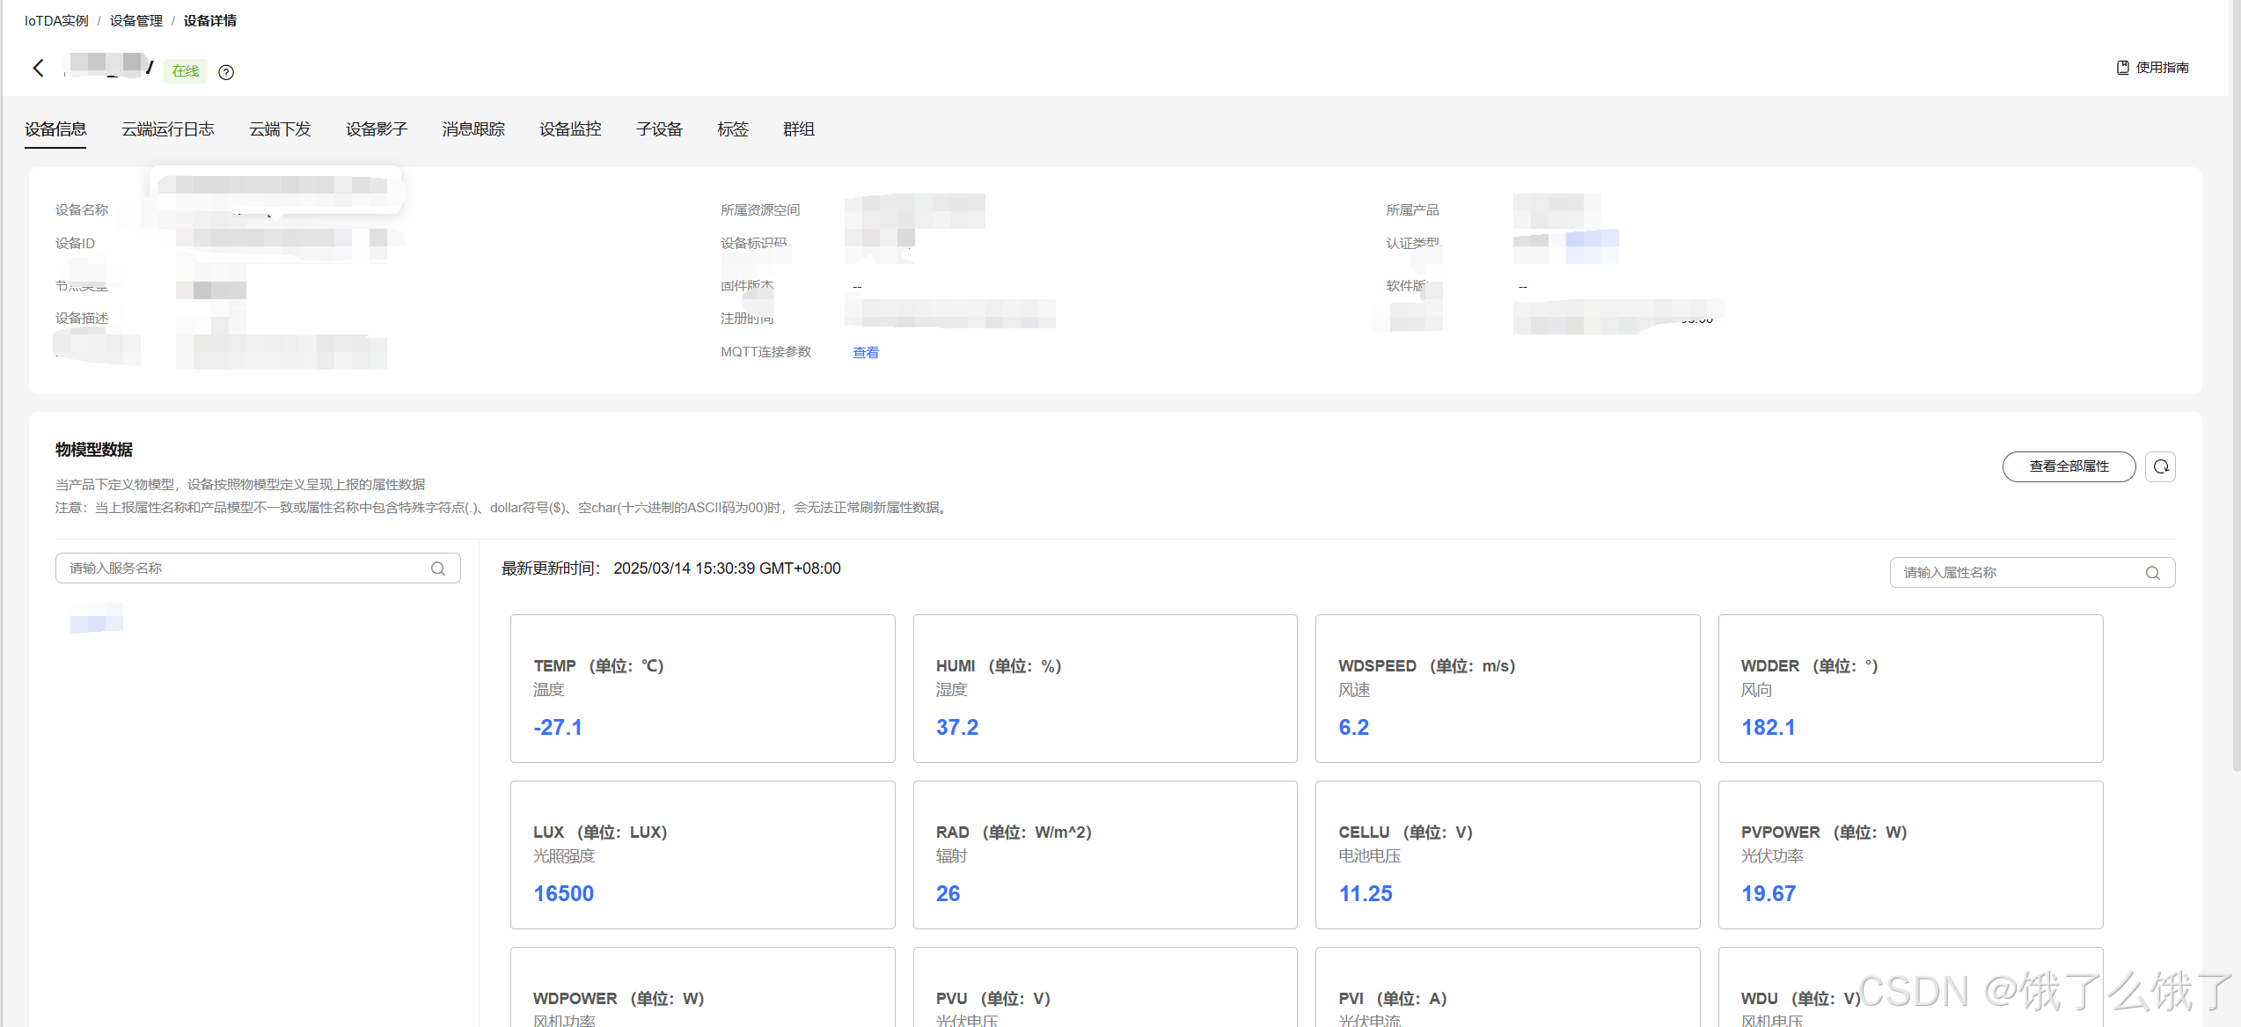Open the 群组 tab

(x=799, y=129)
